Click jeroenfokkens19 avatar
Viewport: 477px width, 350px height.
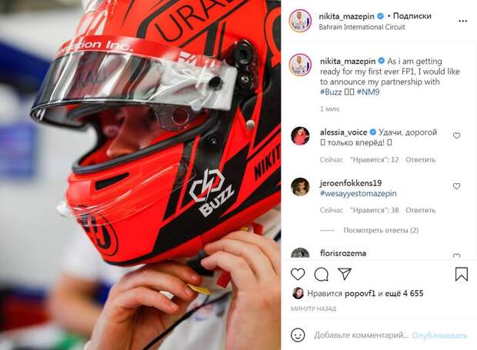coord(300,186)
